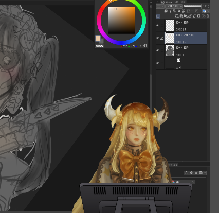Image resolution: width=219 pixels, height=213 pixels.
Task: Select the main drawing color swatch
Action: click(98, 38)
